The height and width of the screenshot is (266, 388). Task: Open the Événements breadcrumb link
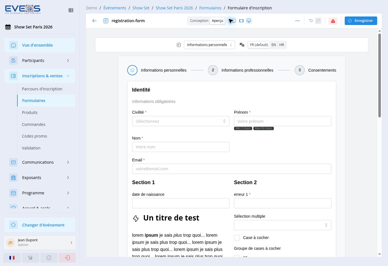tap(115, 8)
